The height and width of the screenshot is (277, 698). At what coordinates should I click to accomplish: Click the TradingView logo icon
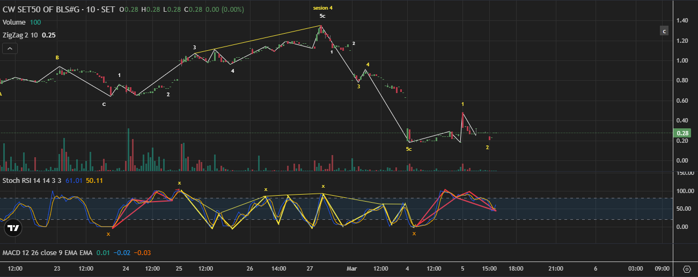[x=13, y=228]
